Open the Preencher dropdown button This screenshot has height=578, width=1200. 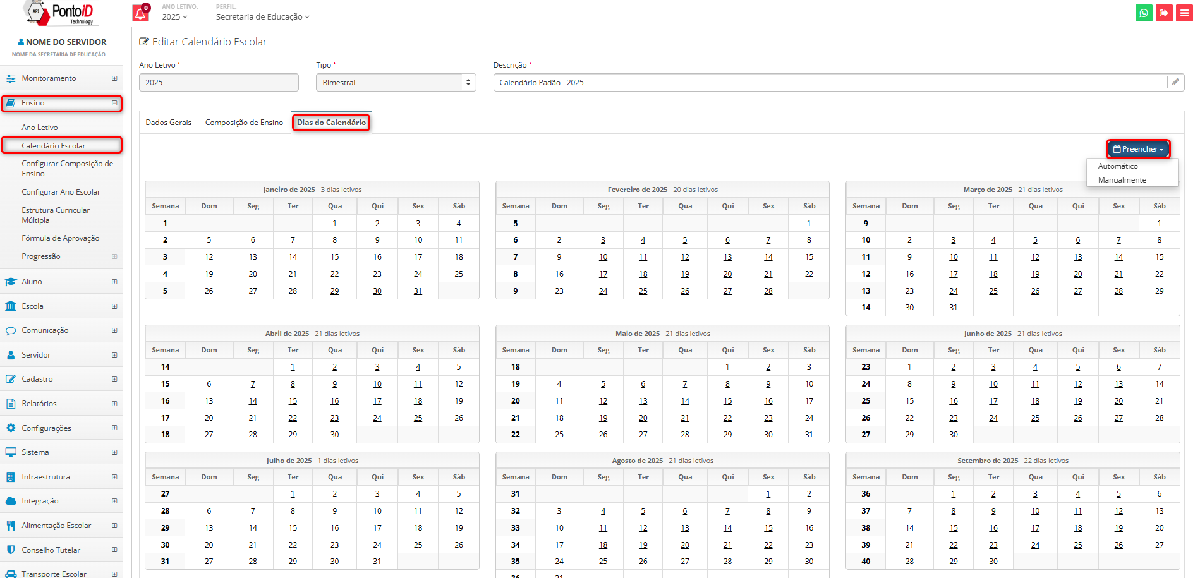1138,149
